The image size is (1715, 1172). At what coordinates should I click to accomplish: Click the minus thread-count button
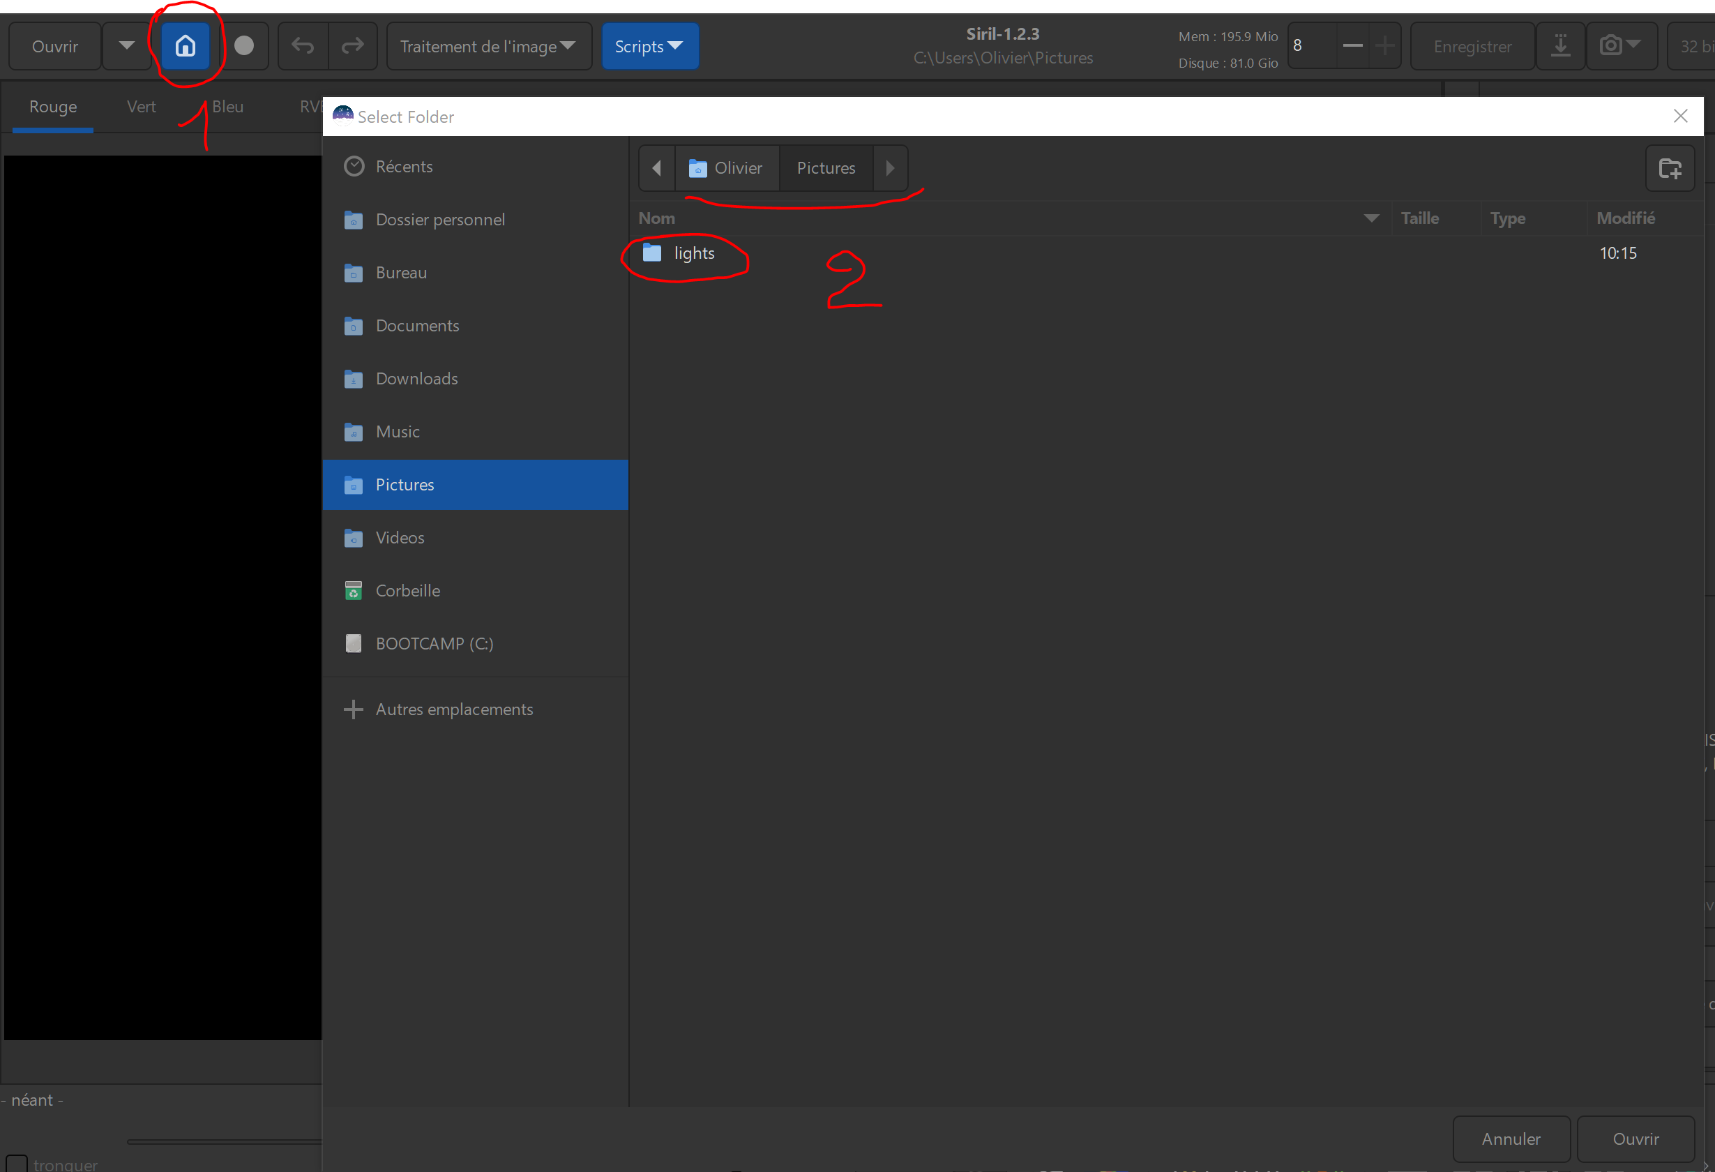tap(1352, 46)
